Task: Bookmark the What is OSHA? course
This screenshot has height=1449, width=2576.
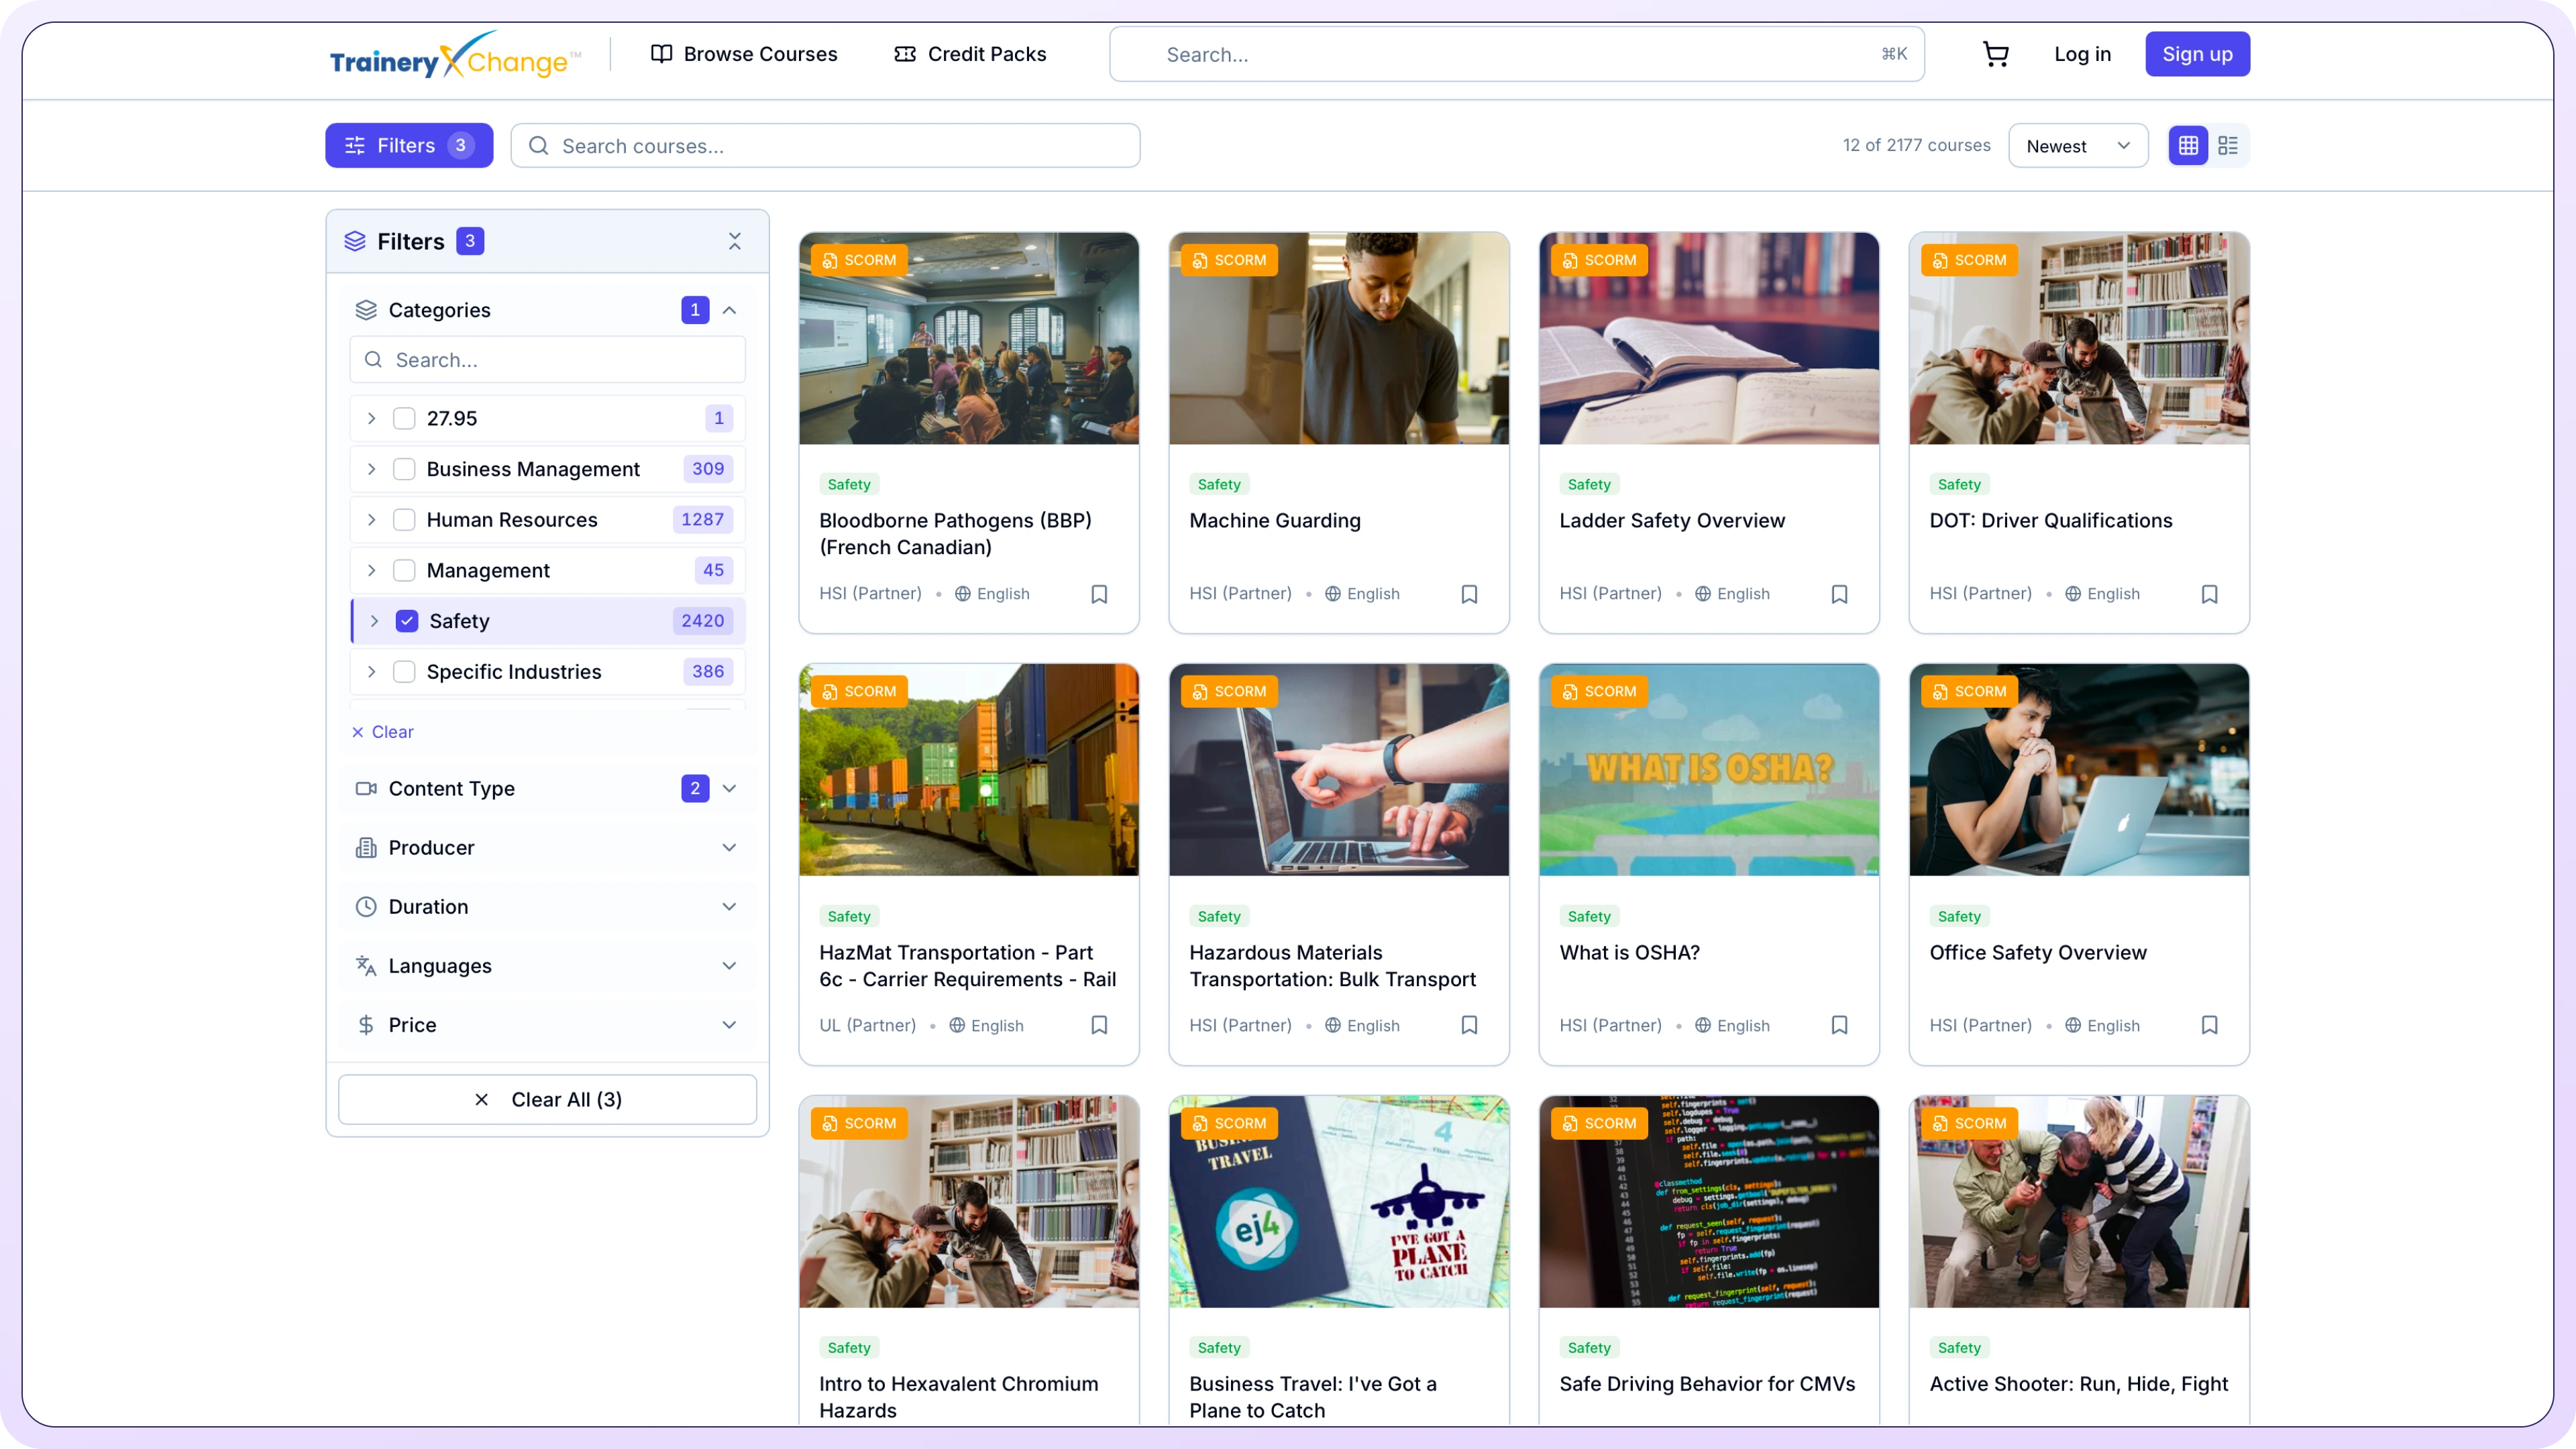Action: [1839, 1025]
